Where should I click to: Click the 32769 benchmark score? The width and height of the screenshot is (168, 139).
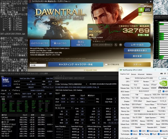(136, 31)
